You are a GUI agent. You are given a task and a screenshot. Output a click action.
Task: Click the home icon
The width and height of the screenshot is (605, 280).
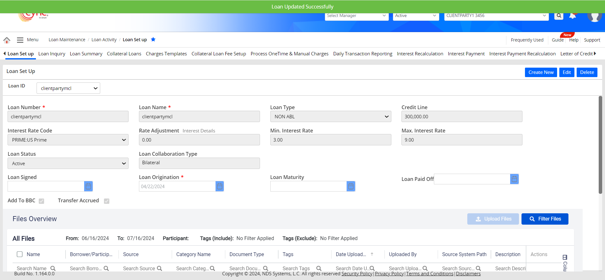coord(7,40)
